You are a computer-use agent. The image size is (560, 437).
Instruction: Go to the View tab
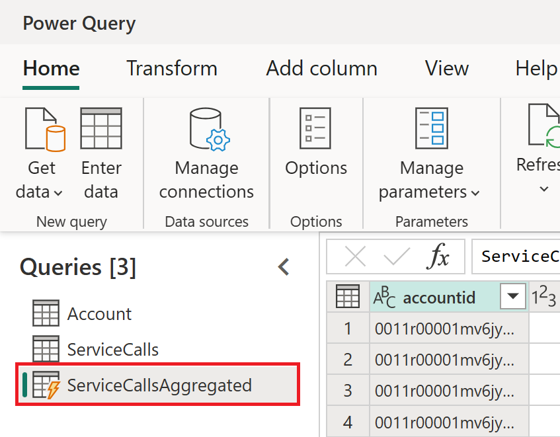tap(447, 69)
